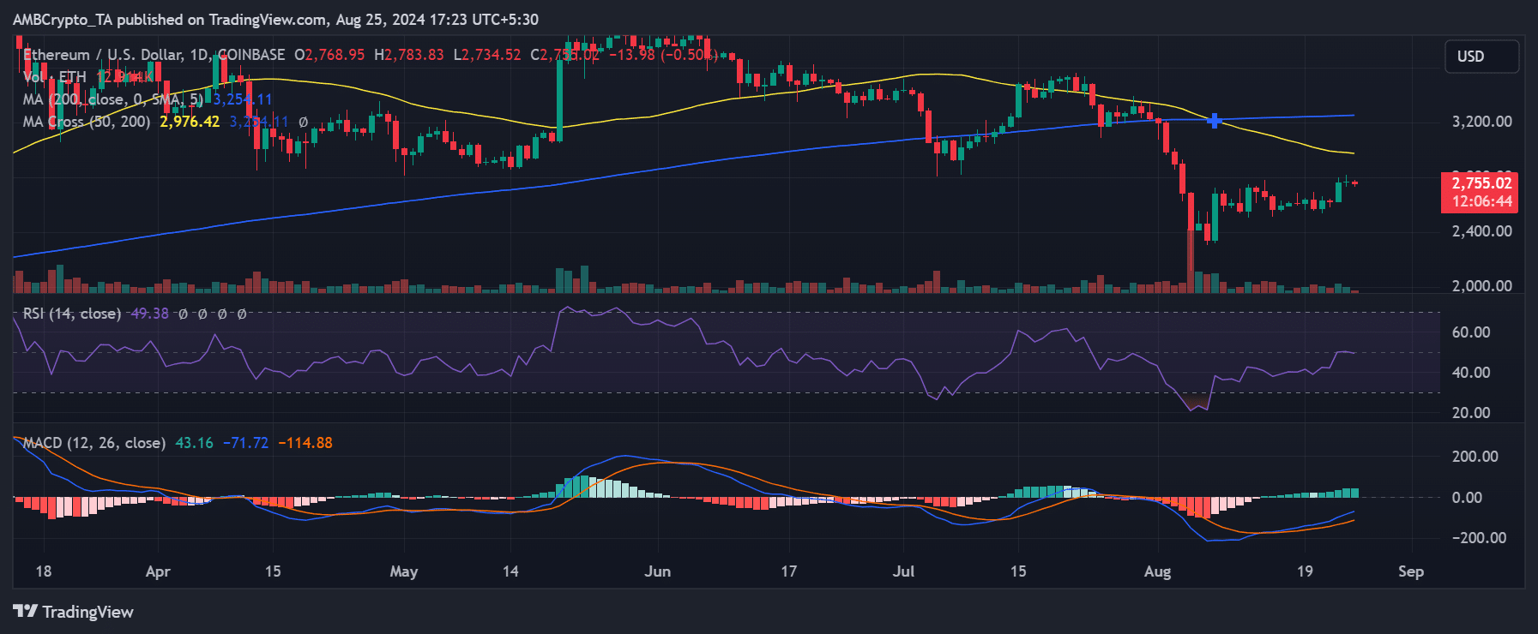This screenshot has height=634, width=1538.
Task: Click the Jun label on time axis
Action: click(657, 571)
